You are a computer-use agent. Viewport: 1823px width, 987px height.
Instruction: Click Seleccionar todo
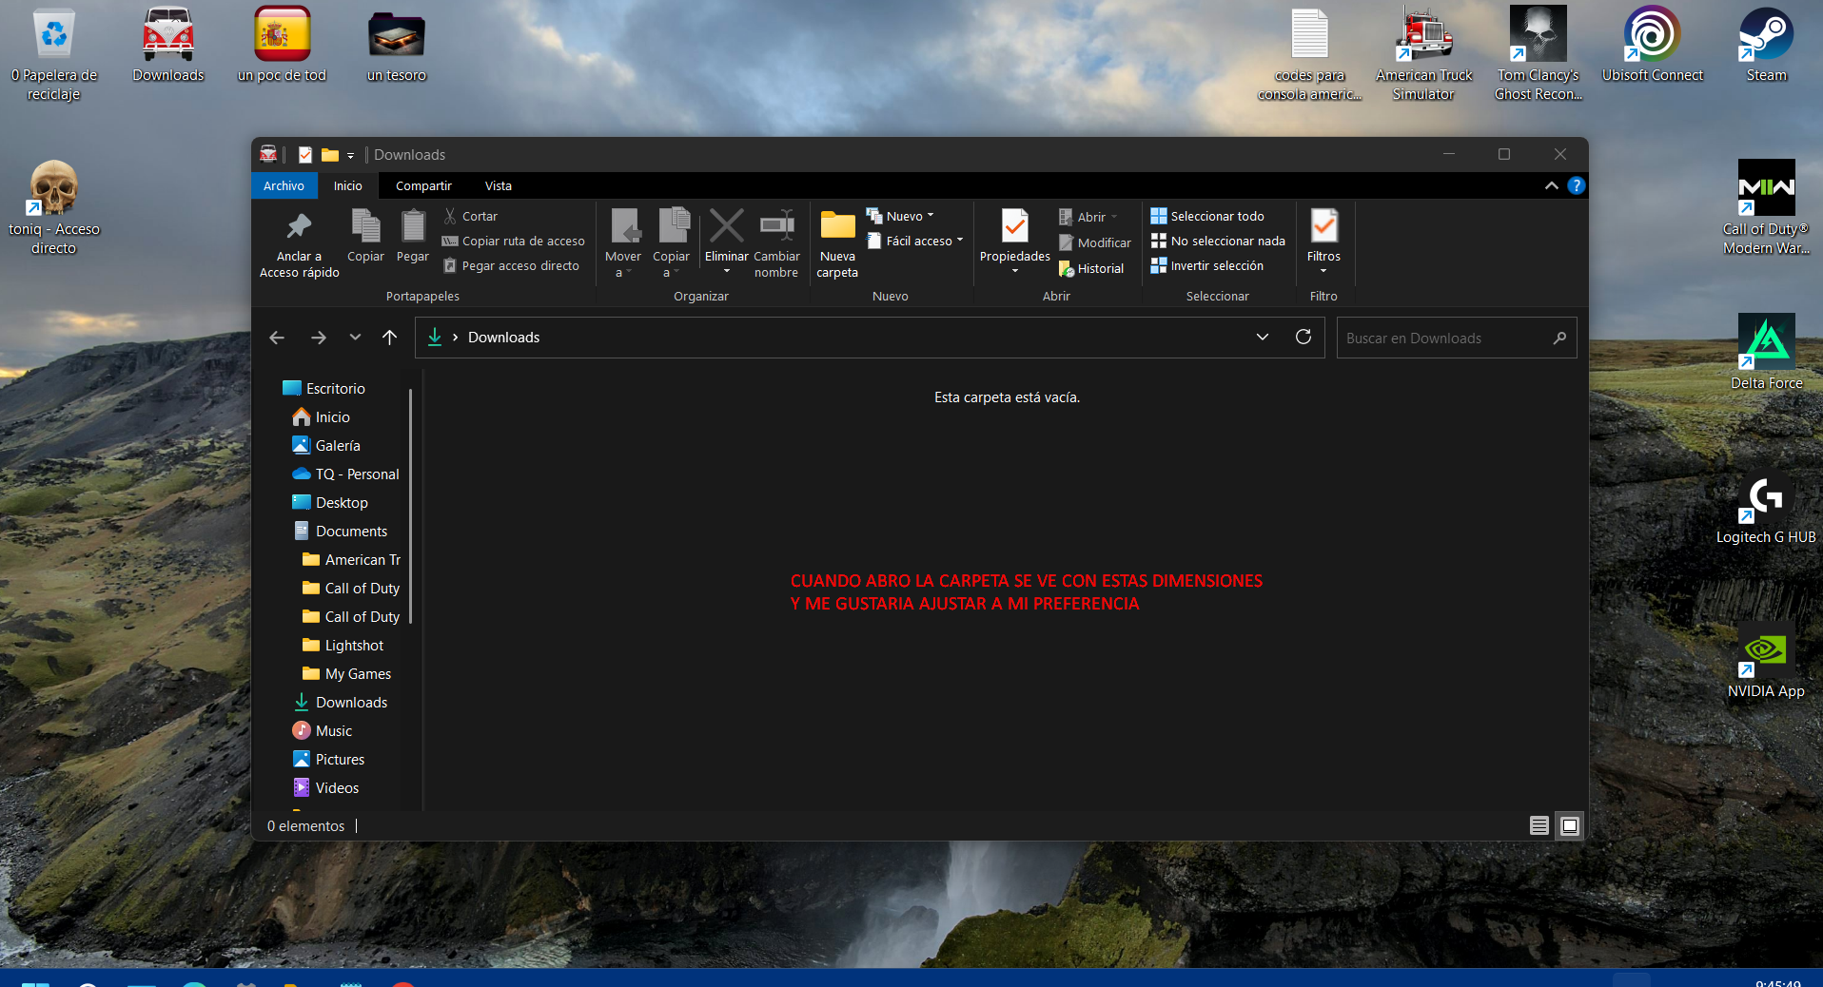pos(1207,217)
